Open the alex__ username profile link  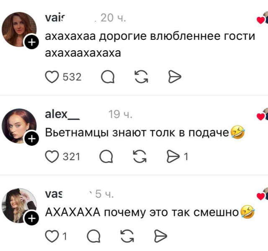click(x=62, y=114)
